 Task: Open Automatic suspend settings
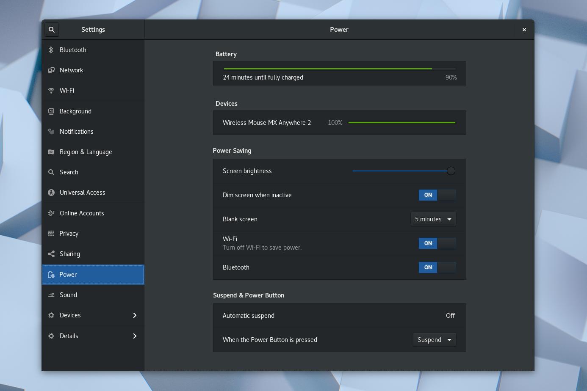click(x=339, y=315)
